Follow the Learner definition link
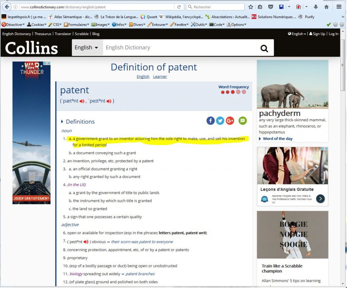347x288 pixels. [x=160, y=77]
